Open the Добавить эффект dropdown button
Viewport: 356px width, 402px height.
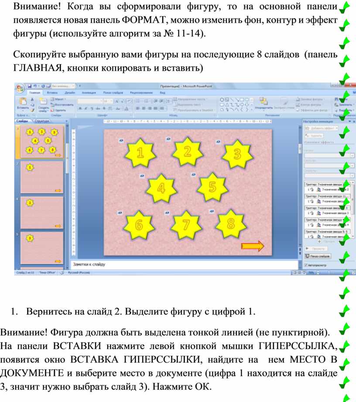coord(321,128)
